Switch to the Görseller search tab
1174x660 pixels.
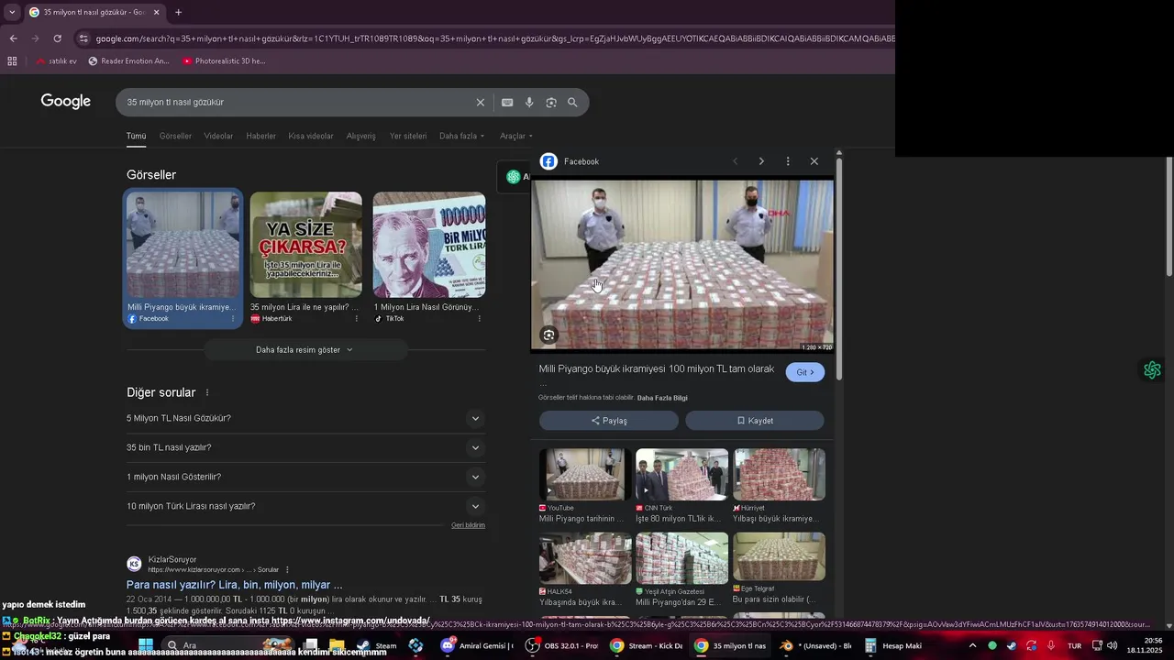175,136
